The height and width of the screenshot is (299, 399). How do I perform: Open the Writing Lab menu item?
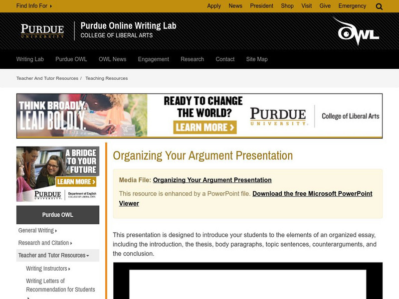click(x=30, y=59)
